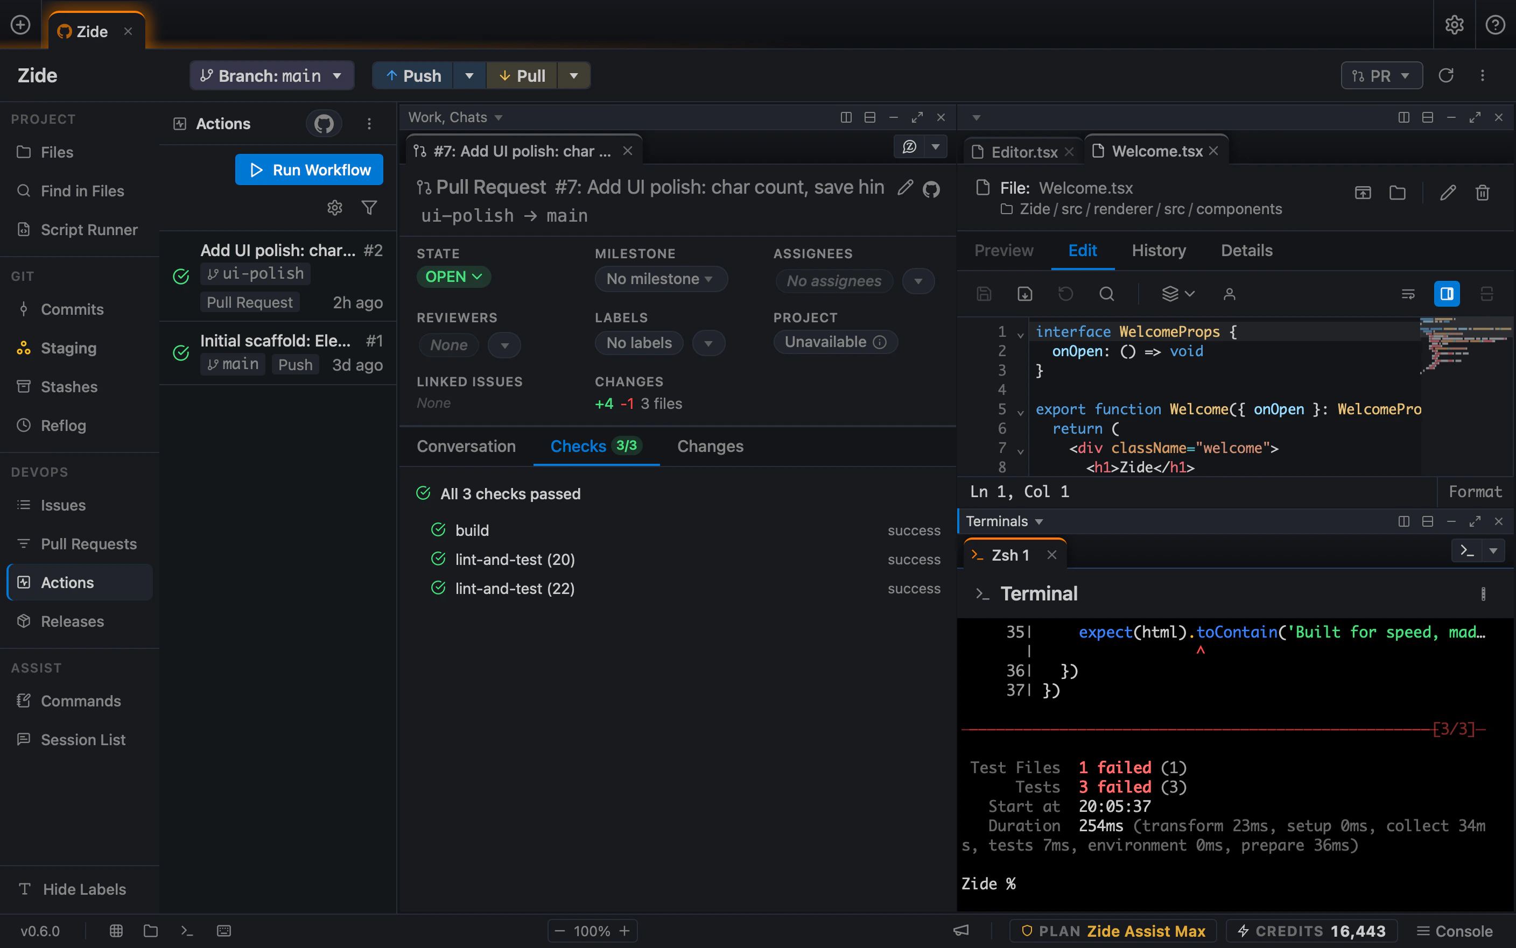Click the layers dropdown icon in editor toolbar
This screenshot has width=1516, height=948.
1178,293
